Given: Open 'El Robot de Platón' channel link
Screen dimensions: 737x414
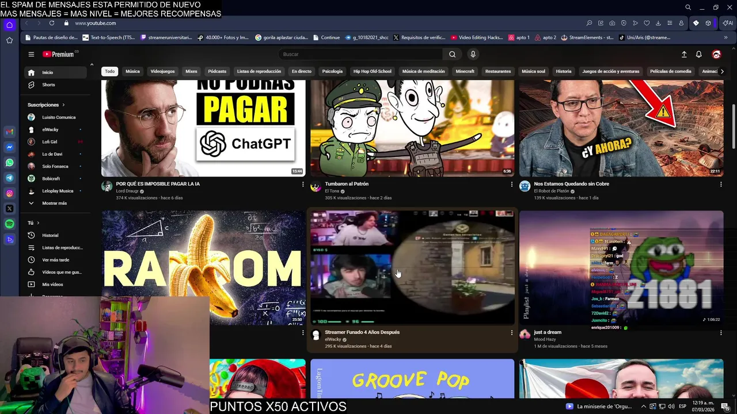Looking at the screenshot, I should pos(551,191).
